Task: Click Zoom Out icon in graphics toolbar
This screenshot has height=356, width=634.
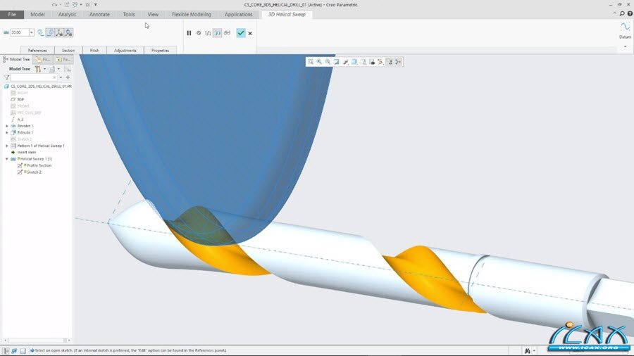Action: pos(328,62)
